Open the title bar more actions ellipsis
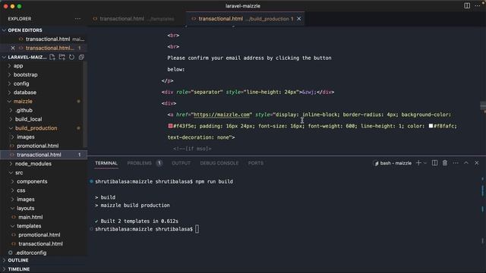Screen dimensions: 486x273 point(478,5)
